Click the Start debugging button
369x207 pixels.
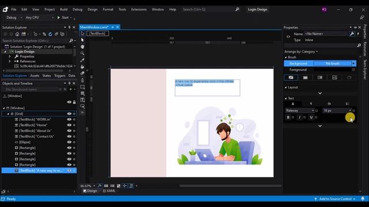63,18
